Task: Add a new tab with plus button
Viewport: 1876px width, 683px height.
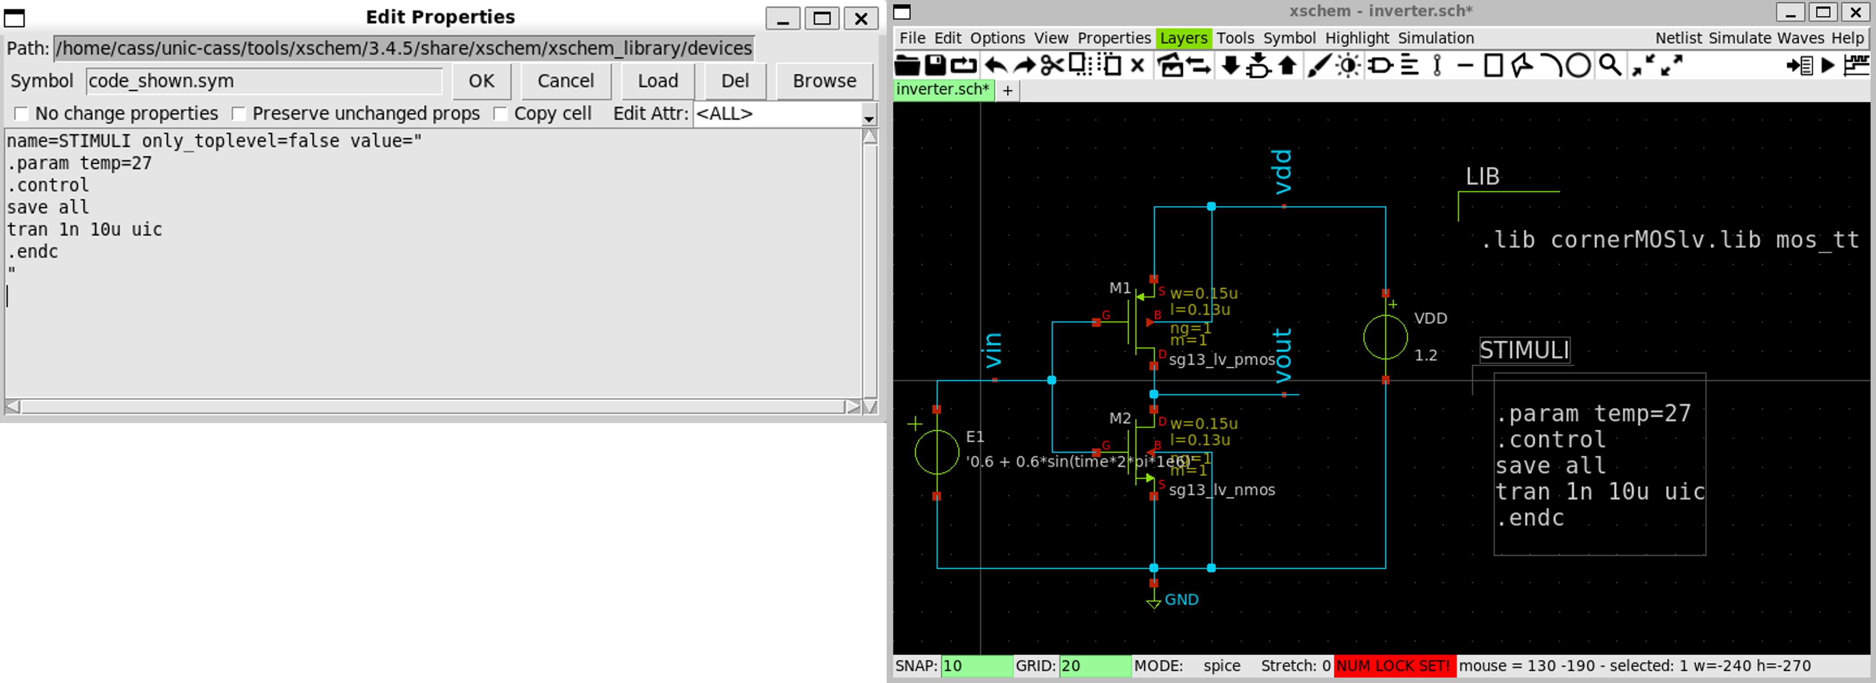Action: (x=1007, y=90)
